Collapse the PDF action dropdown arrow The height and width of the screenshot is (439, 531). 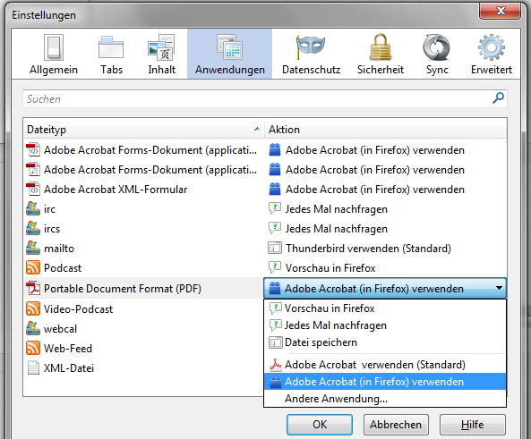click(x=499, y=288)
